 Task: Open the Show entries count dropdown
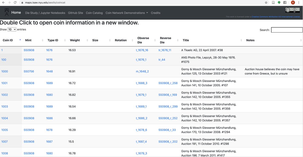(x=12, y=29)
